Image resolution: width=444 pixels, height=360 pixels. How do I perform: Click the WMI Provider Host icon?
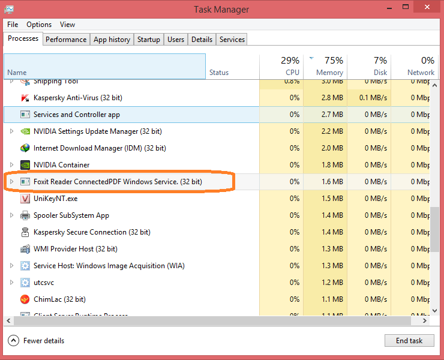click(x=25, y=249)
